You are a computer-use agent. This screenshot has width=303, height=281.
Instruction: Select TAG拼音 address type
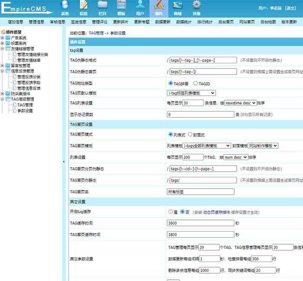coord(171,83)
